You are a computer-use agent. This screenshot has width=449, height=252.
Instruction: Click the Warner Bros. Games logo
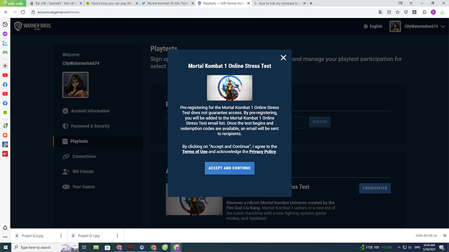[34, 26]
